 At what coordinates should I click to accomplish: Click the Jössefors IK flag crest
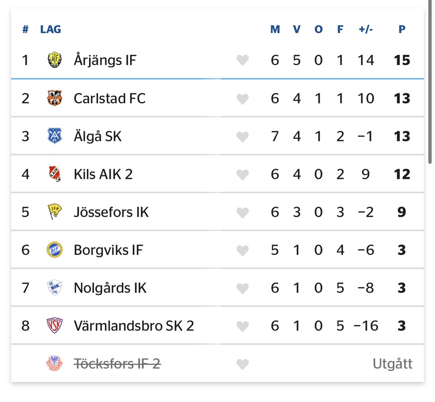pos(54,212)
